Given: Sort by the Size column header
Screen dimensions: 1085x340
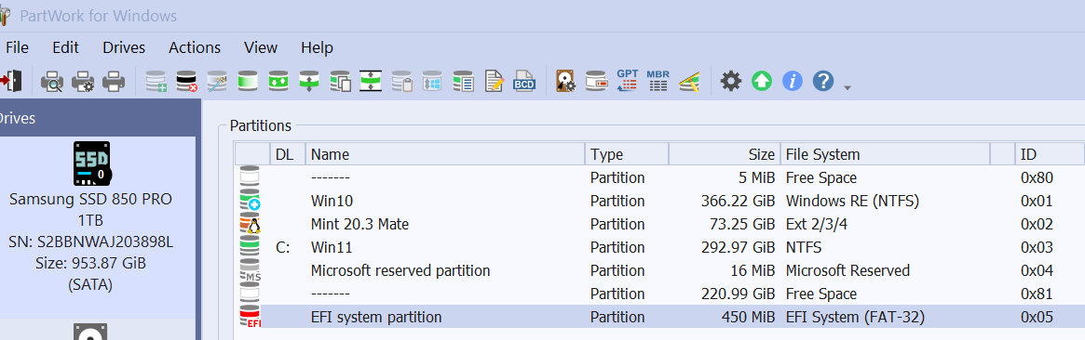Looking at the screenshot, I should click(x=725, y=154).
